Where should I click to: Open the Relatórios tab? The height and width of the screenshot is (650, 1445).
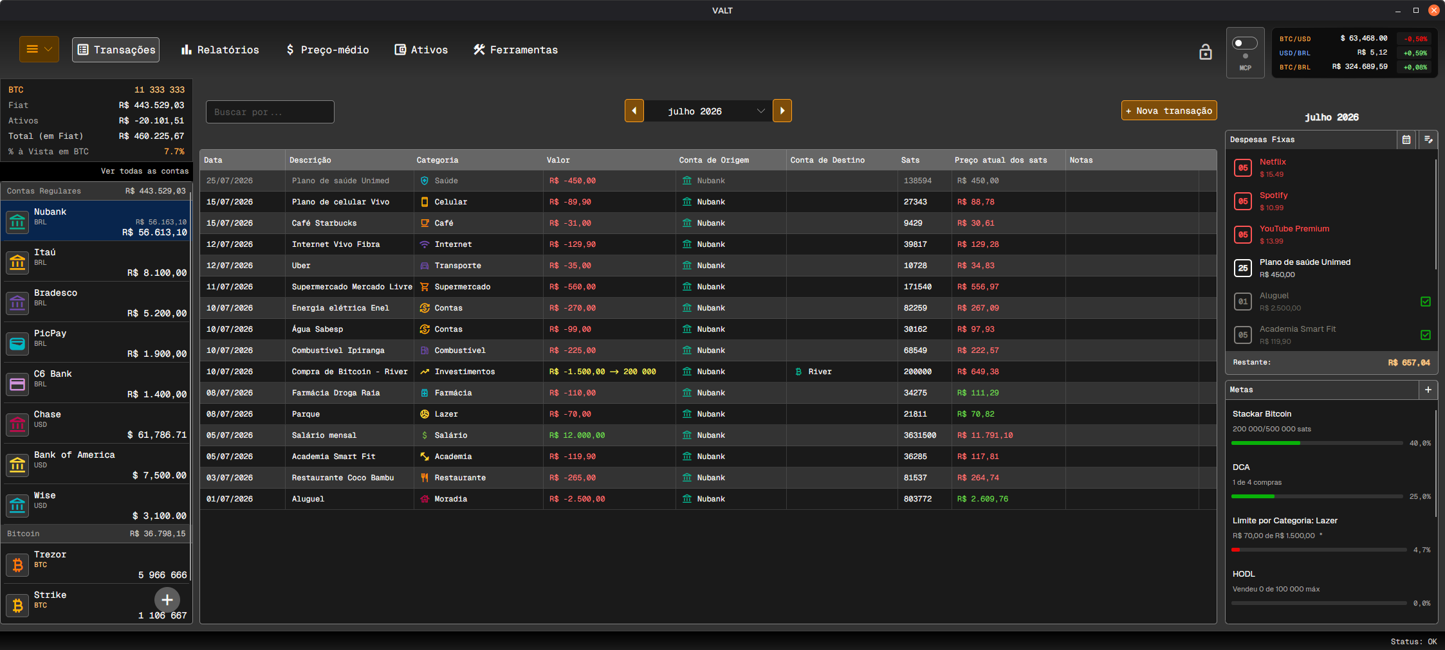pyautogui.click(x=220, y=50)
